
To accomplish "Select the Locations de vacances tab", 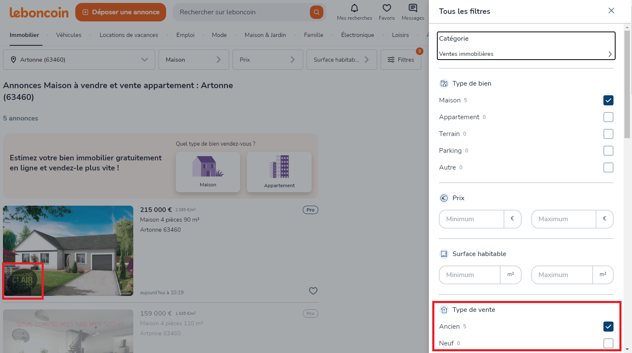I will [x=129, y=35].
